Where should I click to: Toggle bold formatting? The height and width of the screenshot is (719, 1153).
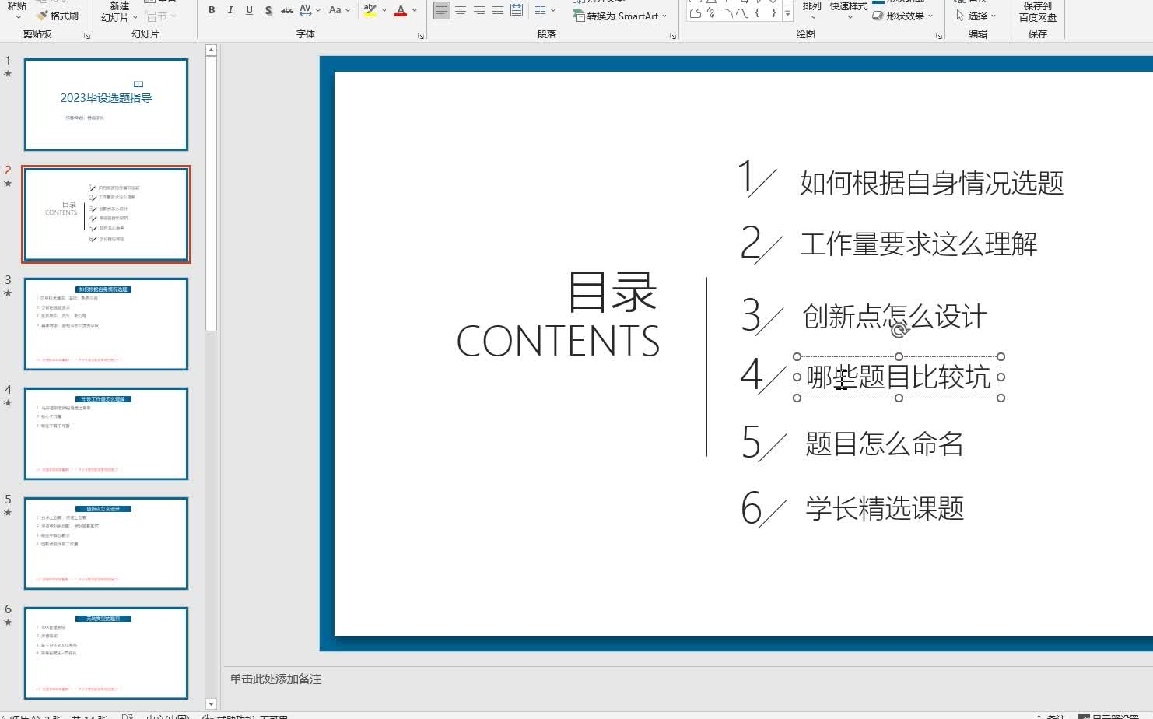coord(212,10)
